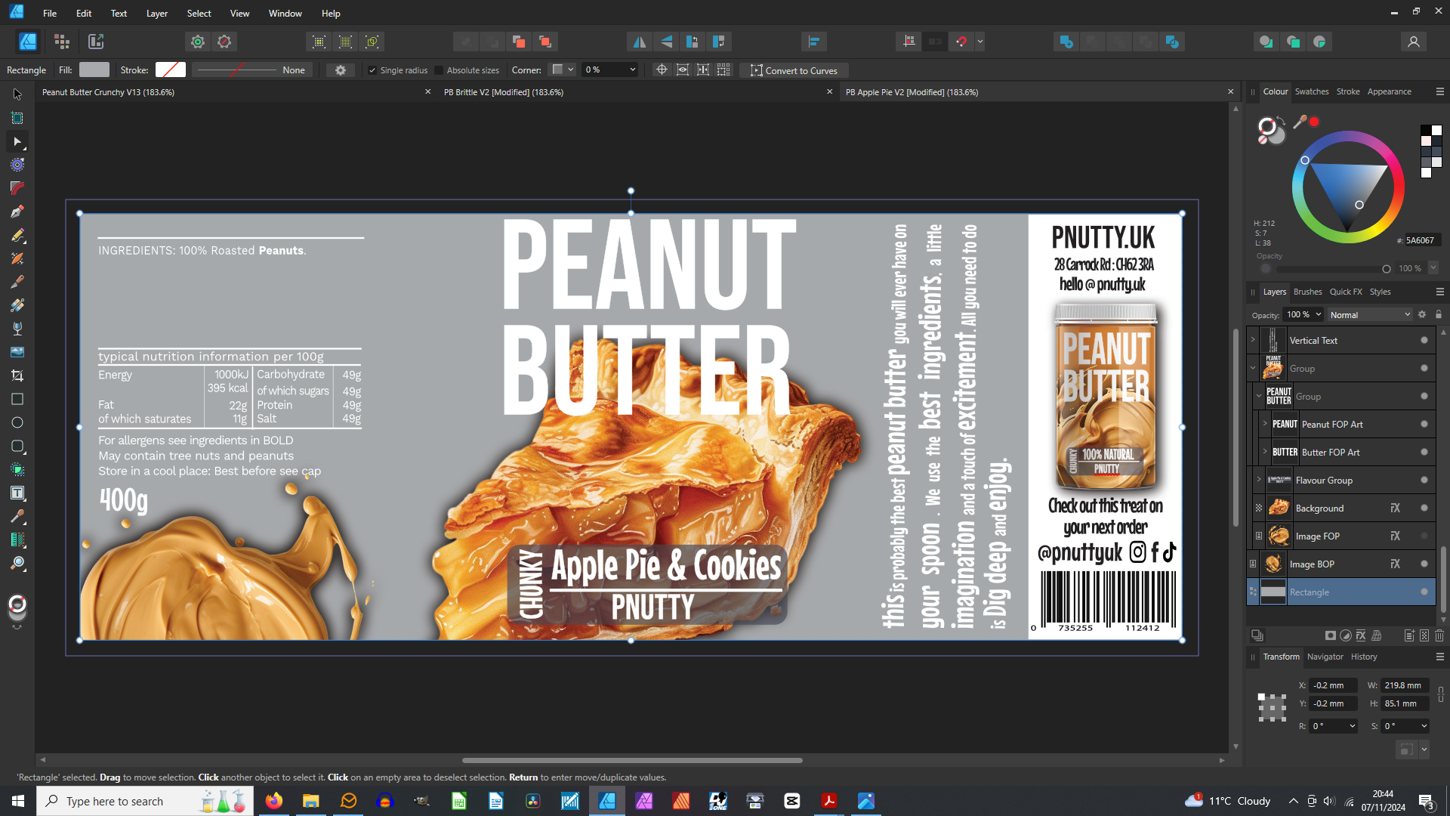Show the Image FOP layer

click(x=1424, y=536)
